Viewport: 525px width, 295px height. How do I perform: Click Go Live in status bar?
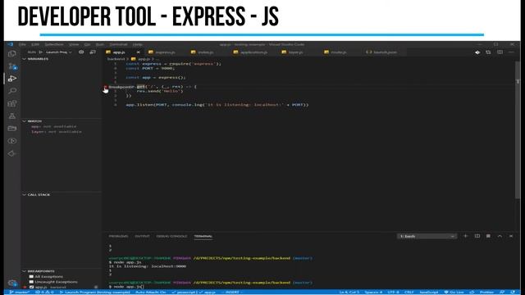click(x=454, y=292)
